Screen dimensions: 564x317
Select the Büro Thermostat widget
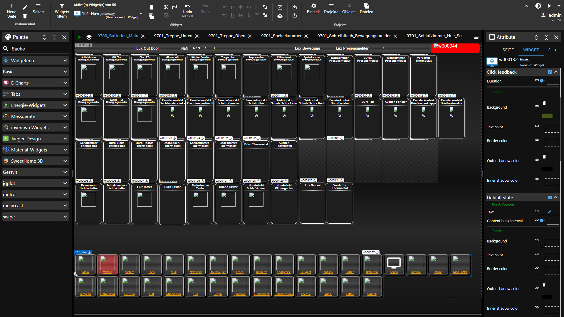pos(256,161)
